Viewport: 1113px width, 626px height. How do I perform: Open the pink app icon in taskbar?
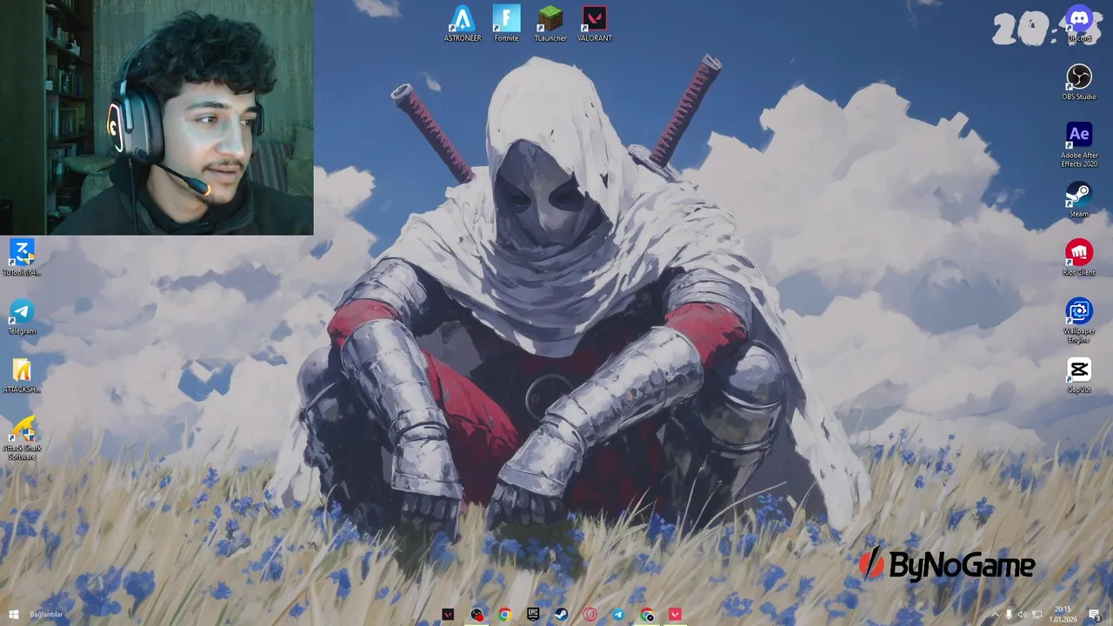click(675, 615)
